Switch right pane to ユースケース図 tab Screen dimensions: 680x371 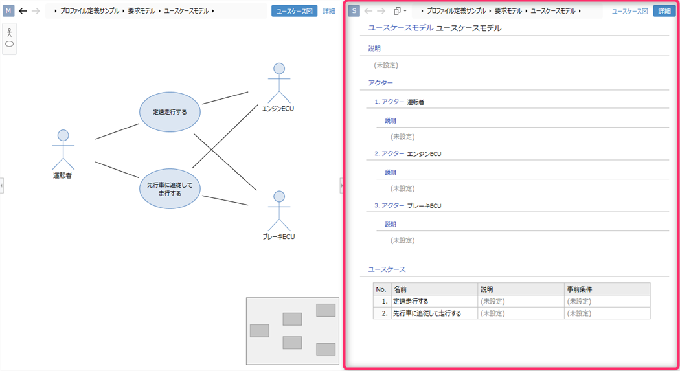[x=629, y=11]
